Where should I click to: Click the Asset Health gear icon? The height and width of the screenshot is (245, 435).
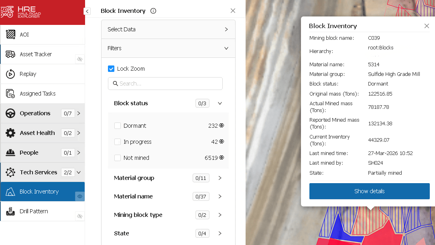pos(10,133)
